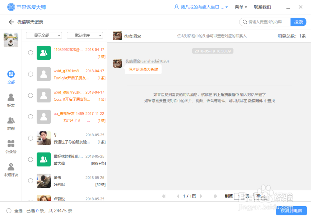Select the 全部 sidebar category icon
Viewport: 311px width, 218px height.
pyautogui.click(x=11, y=74)
